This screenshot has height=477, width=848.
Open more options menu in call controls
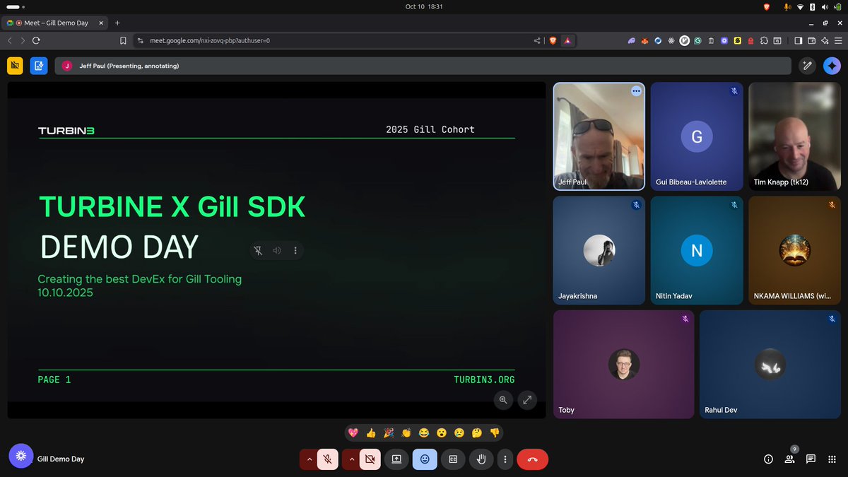click(505, 459)
